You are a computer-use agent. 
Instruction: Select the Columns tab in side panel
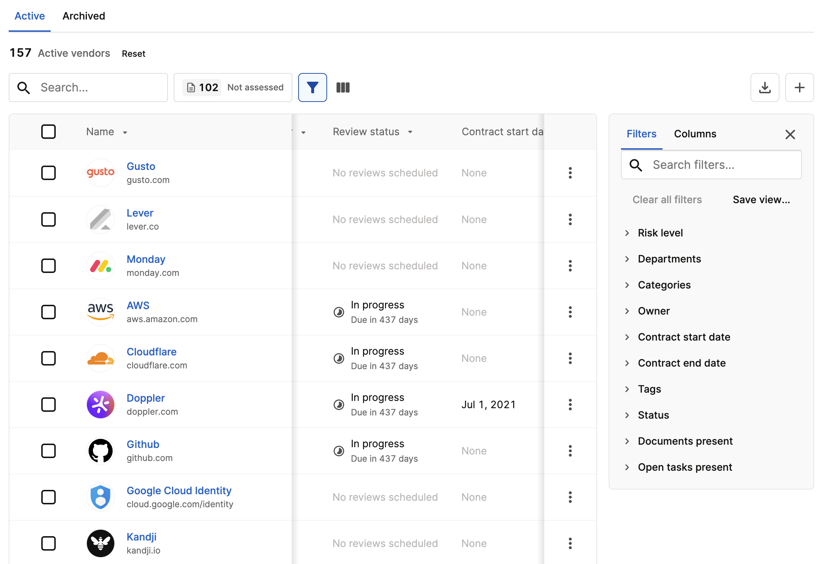click(x=695, y=134)
